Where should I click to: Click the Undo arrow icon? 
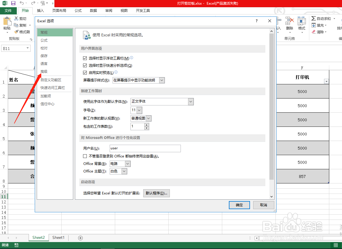coord(21,3)
